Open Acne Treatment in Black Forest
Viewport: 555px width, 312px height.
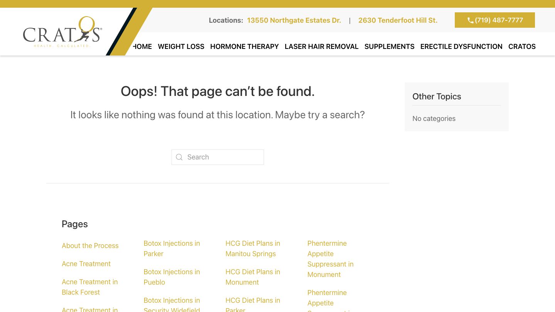click(x=89, y=287)
